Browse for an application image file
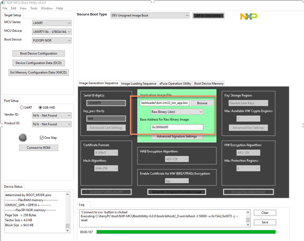The image size is (304, 241). (202, 103)
